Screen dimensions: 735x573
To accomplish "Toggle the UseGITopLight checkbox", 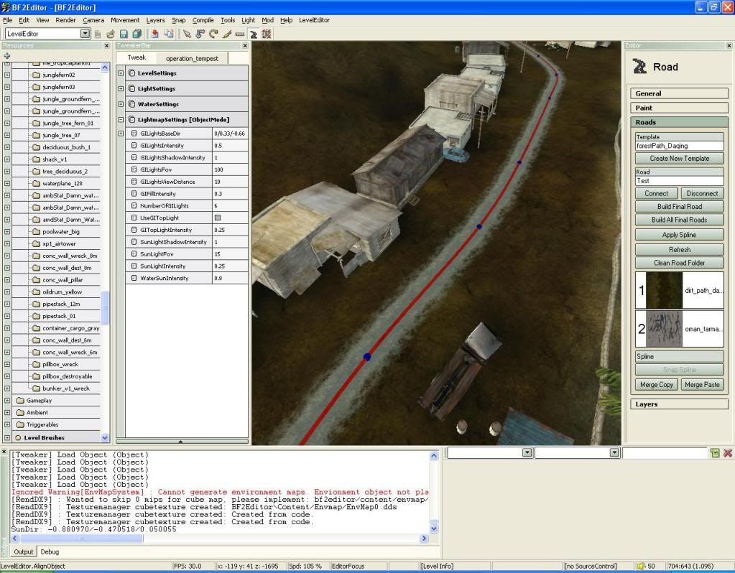I will (217, 218).
